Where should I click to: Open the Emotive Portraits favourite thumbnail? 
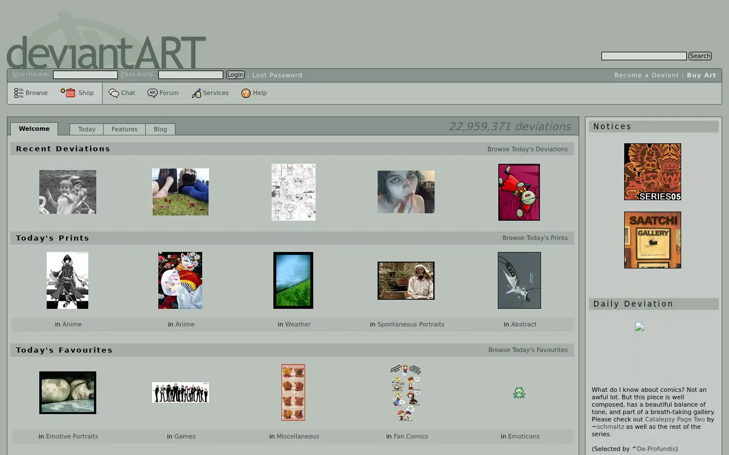[68, 392]
